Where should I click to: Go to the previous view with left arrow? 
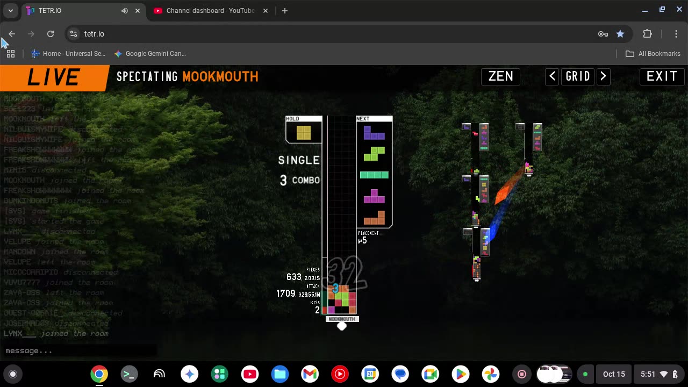click(552, 76)
